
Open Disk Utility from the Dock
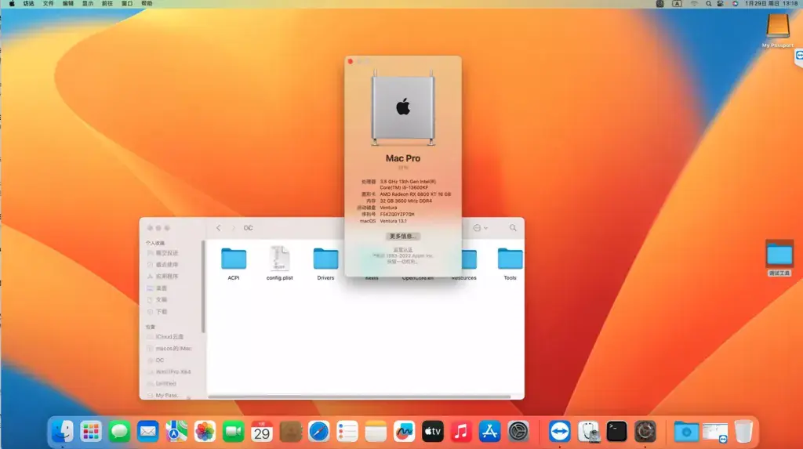coord(588,431)
